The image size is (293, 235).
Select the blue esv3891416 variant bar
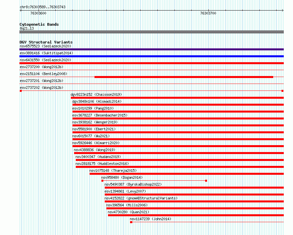tap(151, 56)
